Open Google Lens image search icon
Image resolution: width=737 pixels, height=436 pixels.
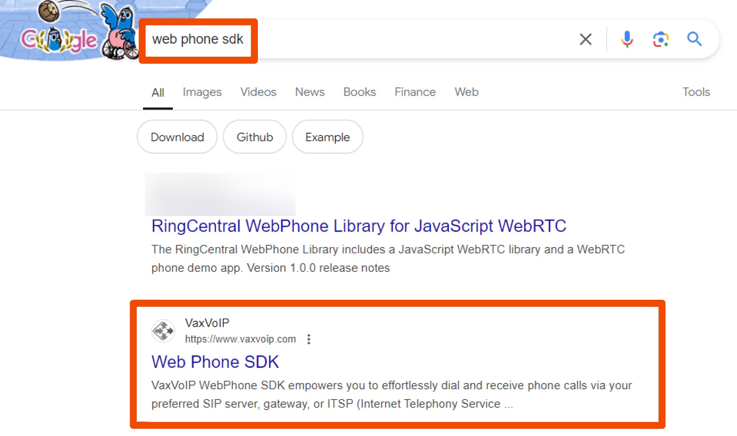tap(661, 39)
